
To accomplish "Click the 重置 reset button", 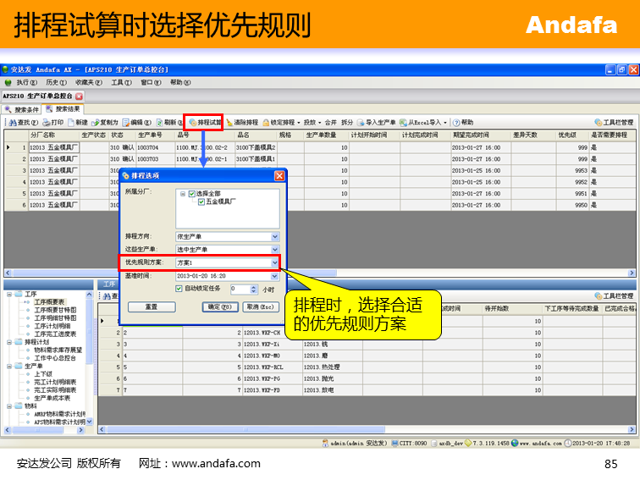I will click(x=151, y=306).
